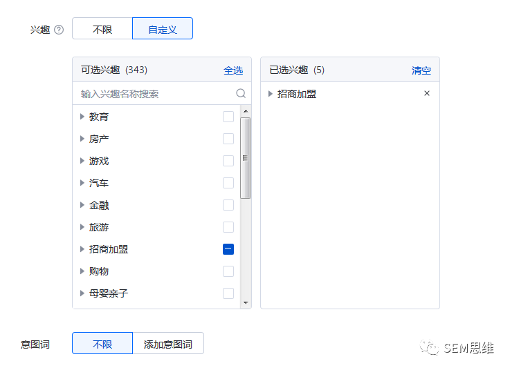Click the search magnifier icon
510x370 pixels.
coord(241,93)
